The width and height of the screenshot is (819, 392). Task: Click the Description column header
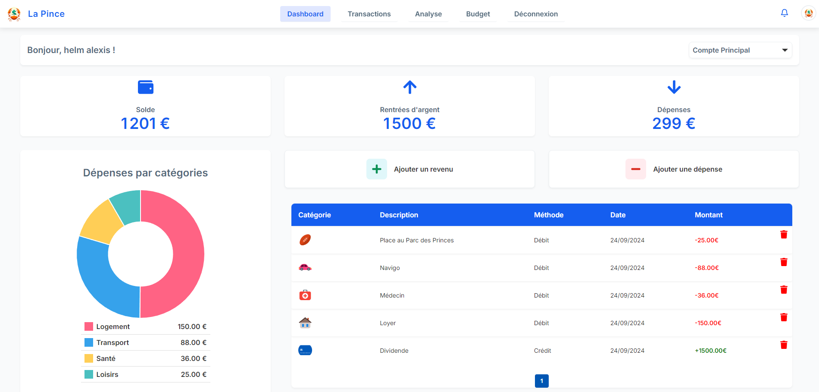click(399, 215)
